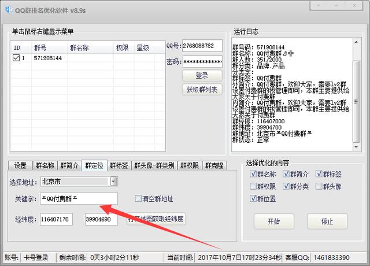Toggle the 群位置 optimization checkbox
This screenshot has width=370, height=266.
pyautogui.click(x=253, y=198)
